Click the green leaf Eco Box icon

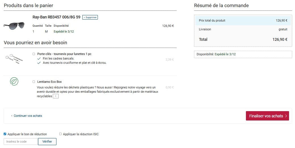(x=14, y=82)
